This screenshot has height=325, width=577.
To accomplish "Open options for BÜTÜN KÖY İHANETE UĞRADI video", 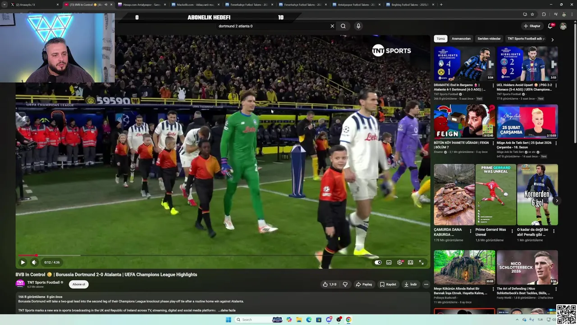I will click(493, 143).
